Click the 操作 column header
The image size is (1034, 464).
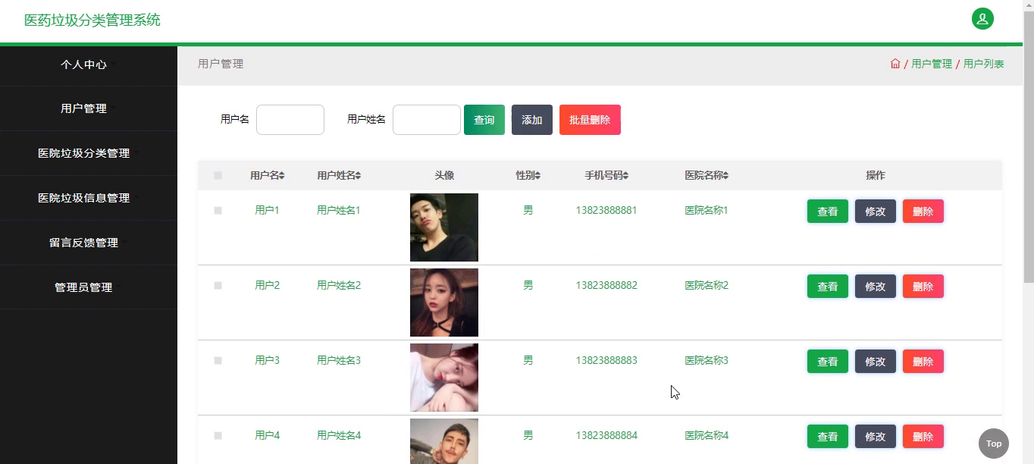coord(876,175)
